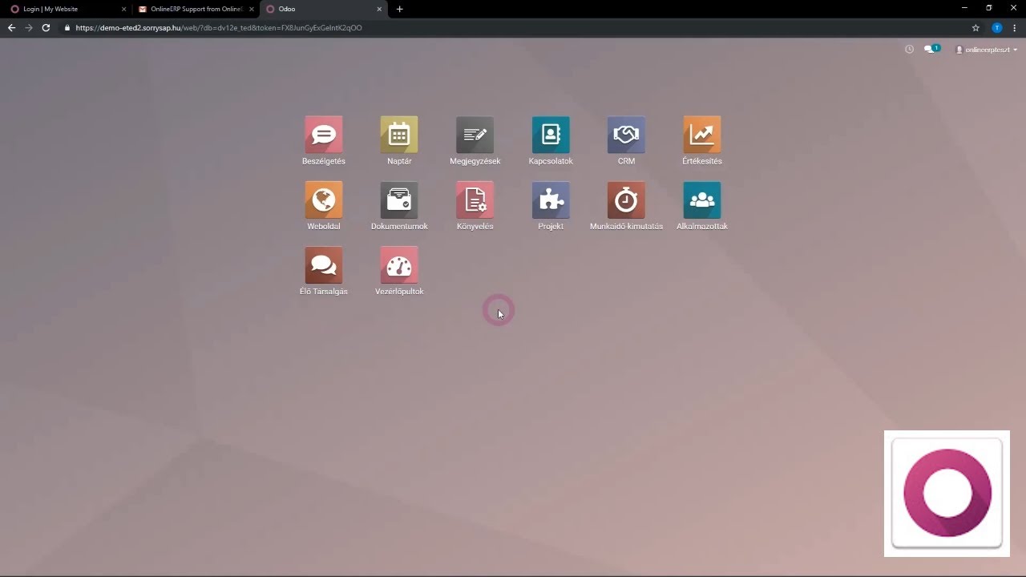
Task: Open a new browser tab
Action: coord(399,9)
